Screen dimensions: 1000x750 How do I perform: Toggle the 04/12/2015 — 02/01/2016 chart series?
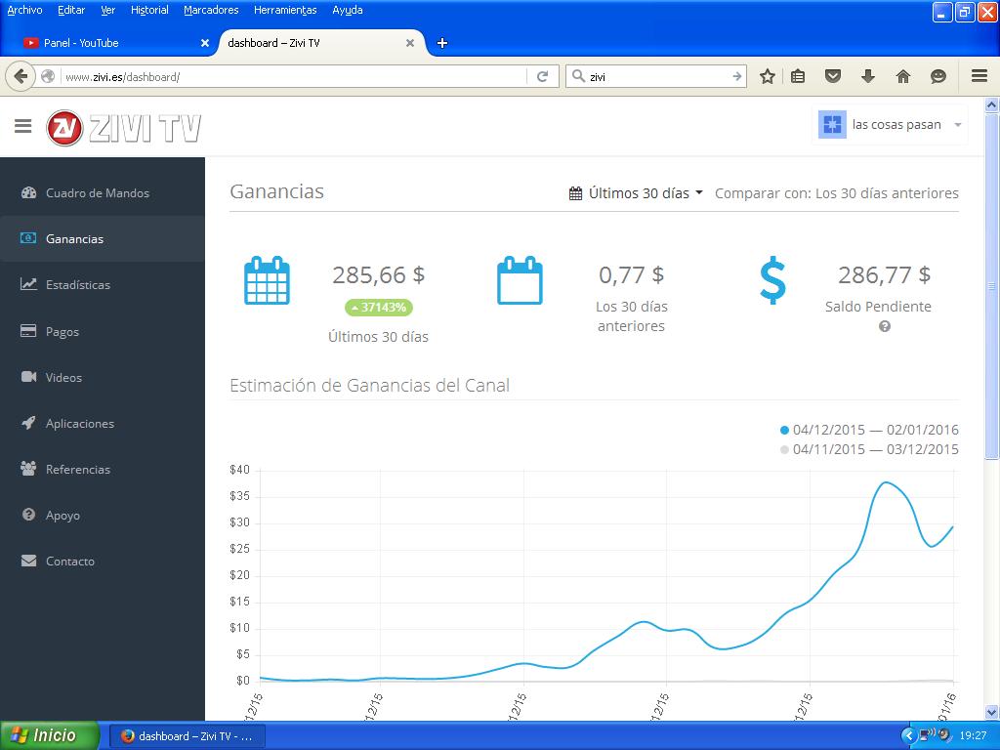869,430
